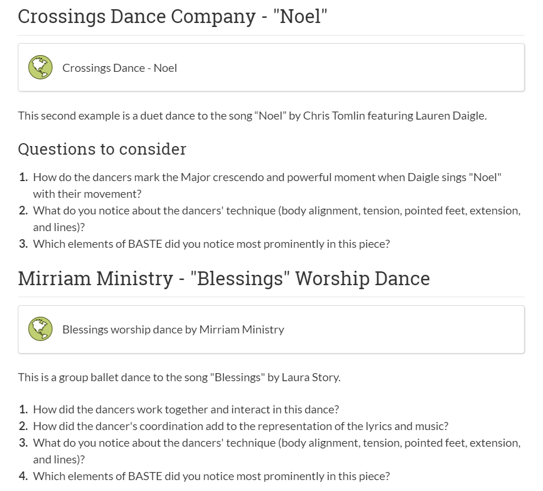Viewport: 543px width, 491px height.
Task: Click empty area of the Blessings worship dance card
Action: [398, 329]
